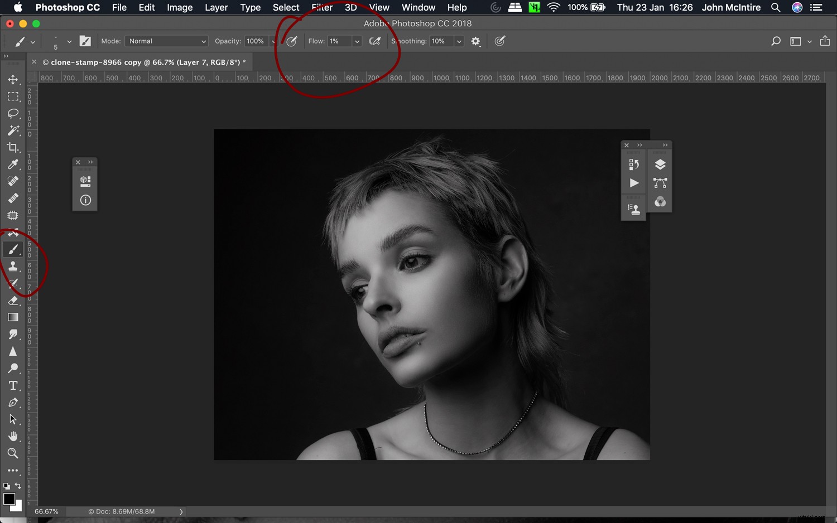Click the foreground color swatch
The width and height of the screenshot is (837, 523).
tap(9, 499)
